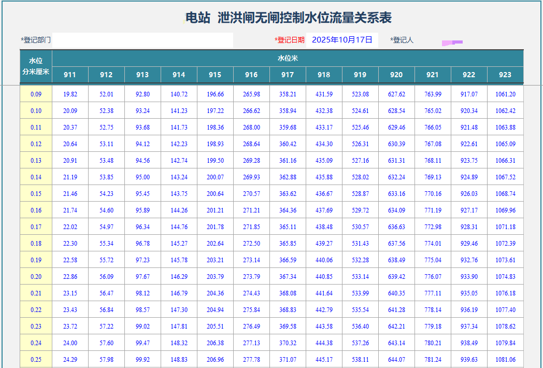Viewport: 543px width, 368px height.
Task: Select the cell with value 1061.20
Action: coord(505,94)
